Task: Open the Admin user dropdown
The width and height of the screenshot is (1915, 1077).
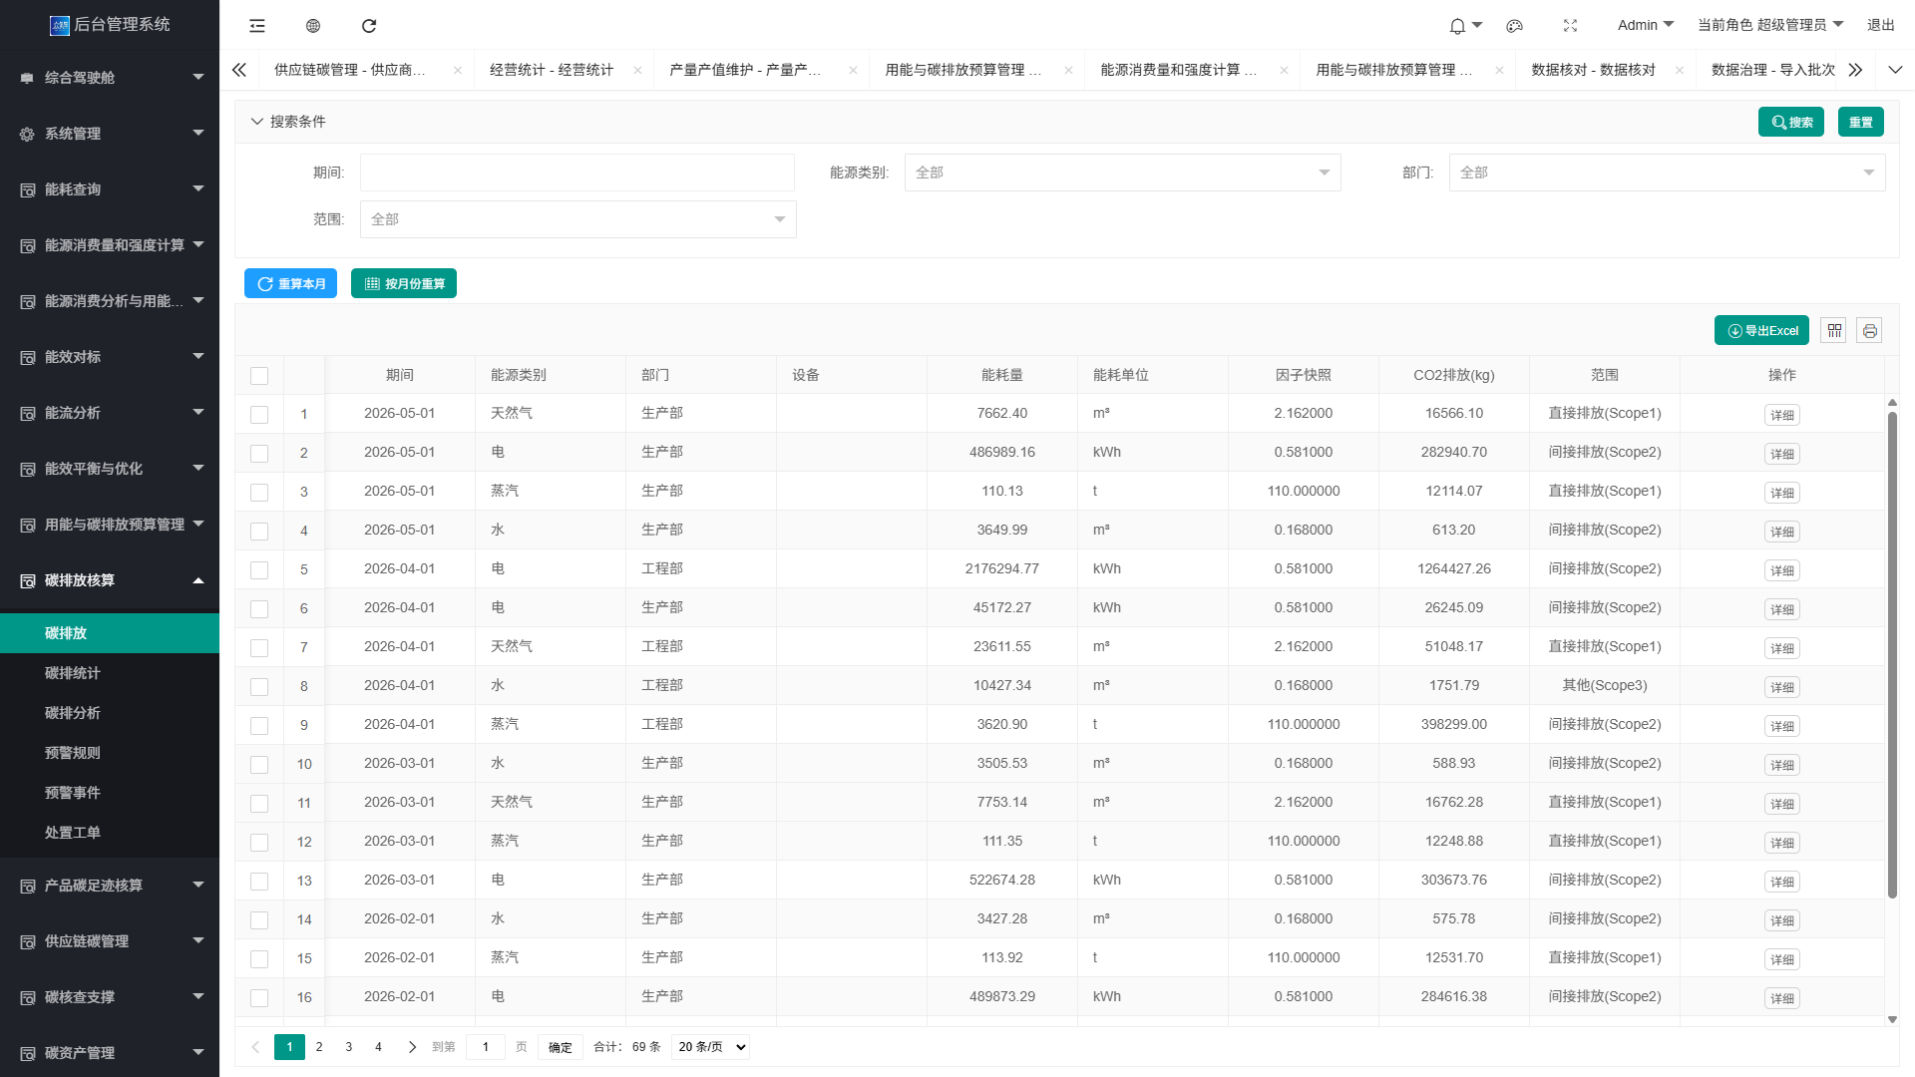Action: pos(1646,25)
